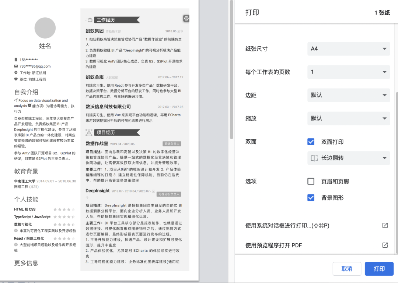Click the check icon beside 丰富的可视化工程实践
Screen dimensions: 398x283
click(16, 230)
